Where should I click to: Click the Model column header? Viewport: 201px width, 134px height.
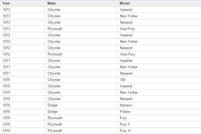159,3
